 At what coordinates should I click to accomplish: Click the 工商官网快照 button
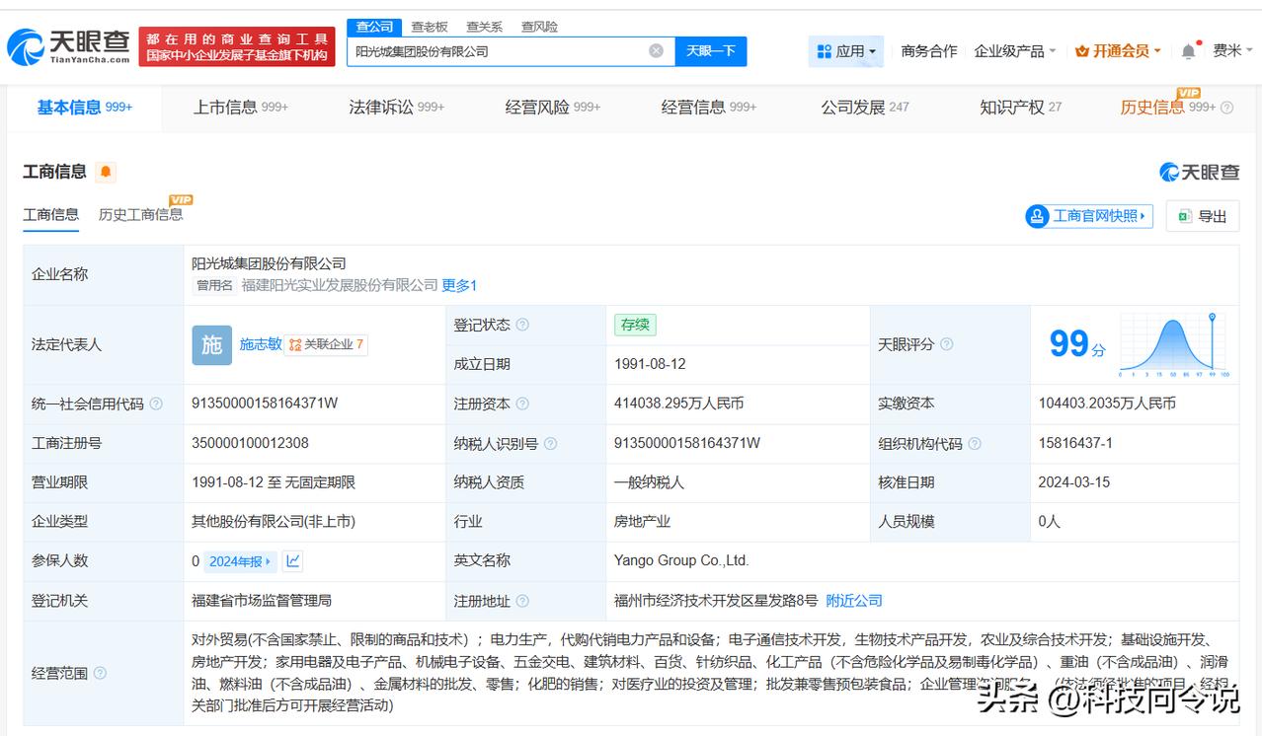(x=1089, y=216)
